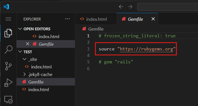This screenshot has width=198, height=106.
Task: Go back with the left arrow
Action: [x=121, y=6]
